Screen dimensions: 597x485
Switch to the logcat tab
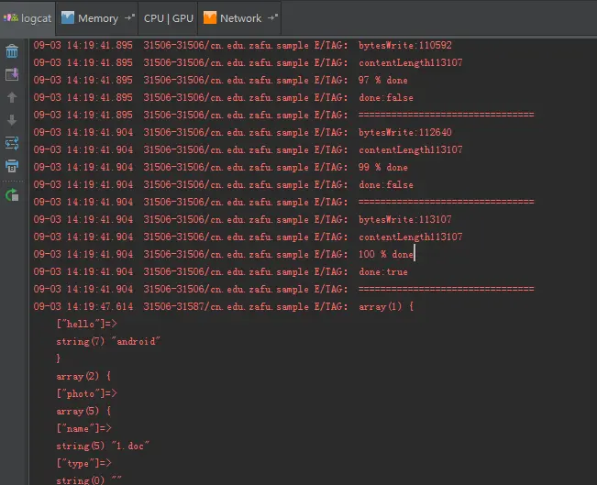[28, 18]
